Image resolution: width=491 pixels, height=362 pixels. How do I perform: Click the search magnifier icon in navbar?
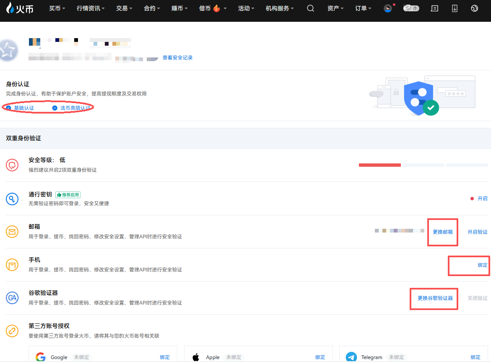click(x=310, y=8)
